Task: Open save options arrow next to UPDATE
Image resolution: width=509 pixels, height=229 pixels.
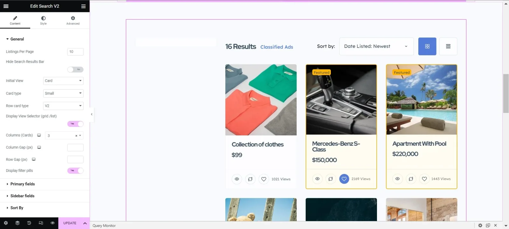Action: point(85,223)
